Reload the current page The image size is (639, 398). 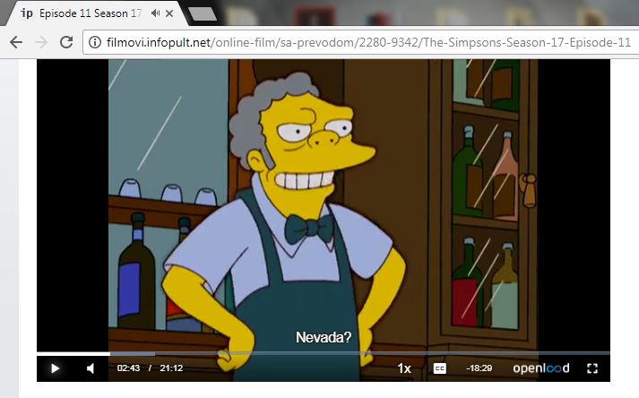point(66,42)
